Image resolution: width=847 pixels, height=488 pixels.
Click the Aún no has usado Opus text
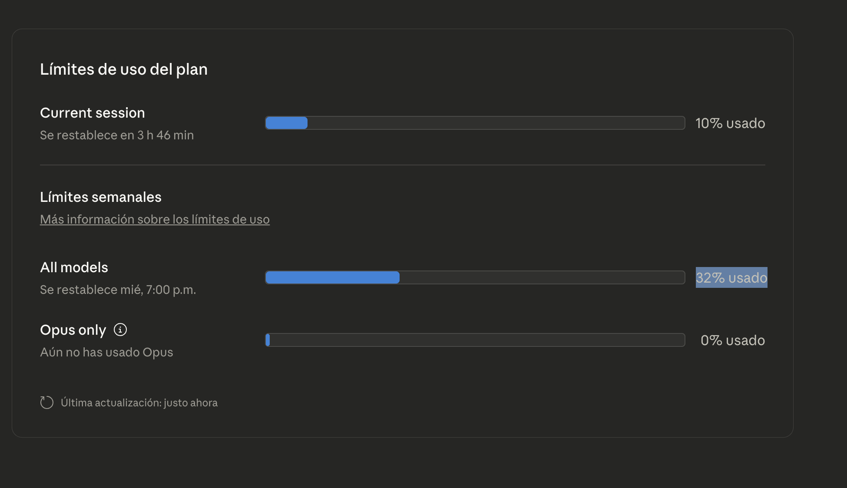pyautogui.click(x=106, y=352)
